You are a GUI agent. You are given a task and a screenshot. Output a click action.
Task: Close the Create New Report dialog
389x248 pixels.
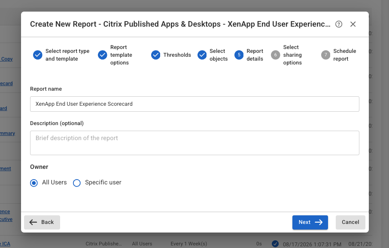[353, 24]
